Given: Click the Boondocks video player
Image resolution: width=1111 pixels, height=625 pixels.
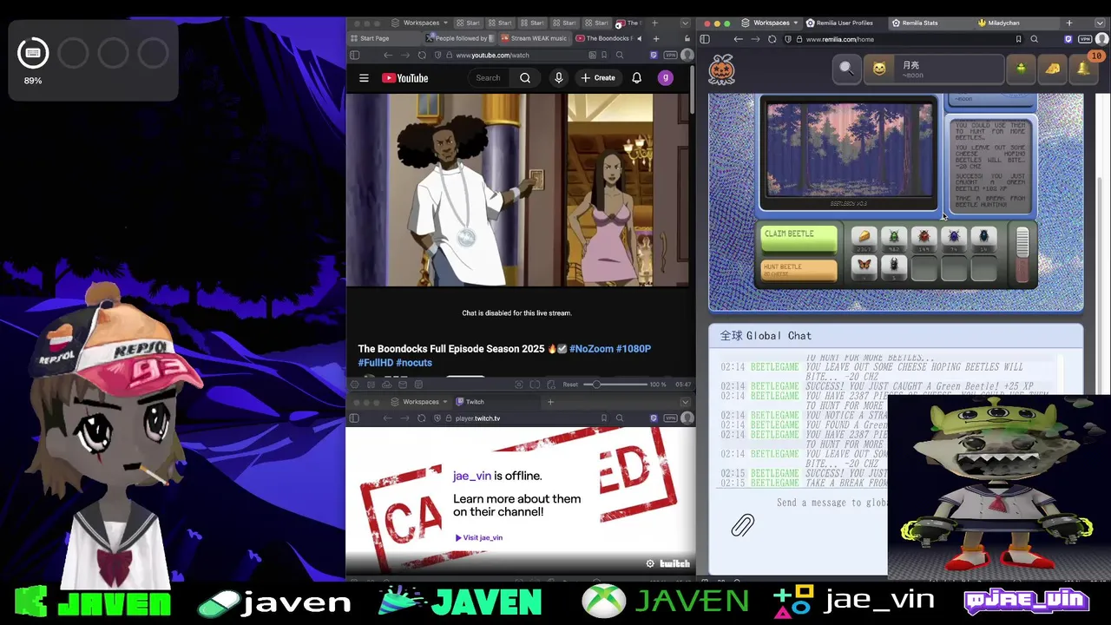Looking at the screenshot, I should pos(519,189).
